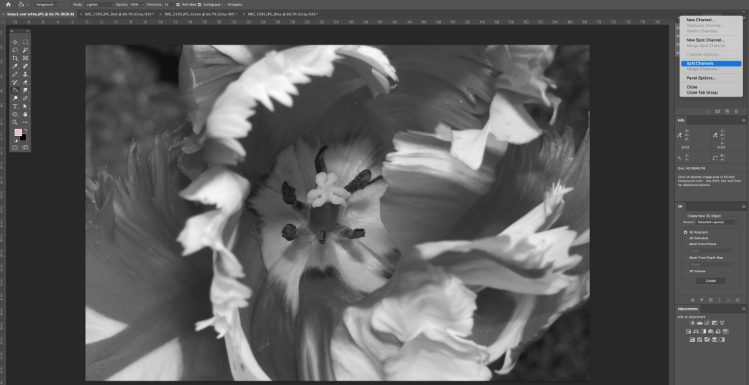
Task: Choose Split Channels from the menu
Action: coord(701,63)
